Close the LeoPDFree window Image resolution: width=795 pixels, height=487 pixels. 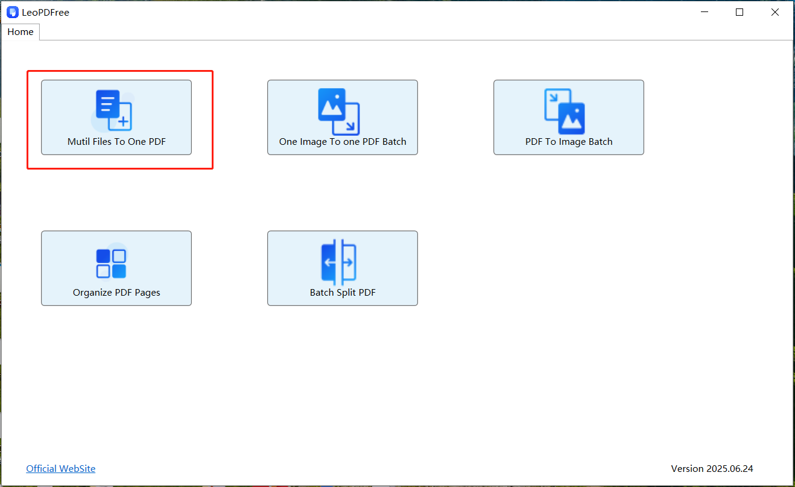click(775, 12)
